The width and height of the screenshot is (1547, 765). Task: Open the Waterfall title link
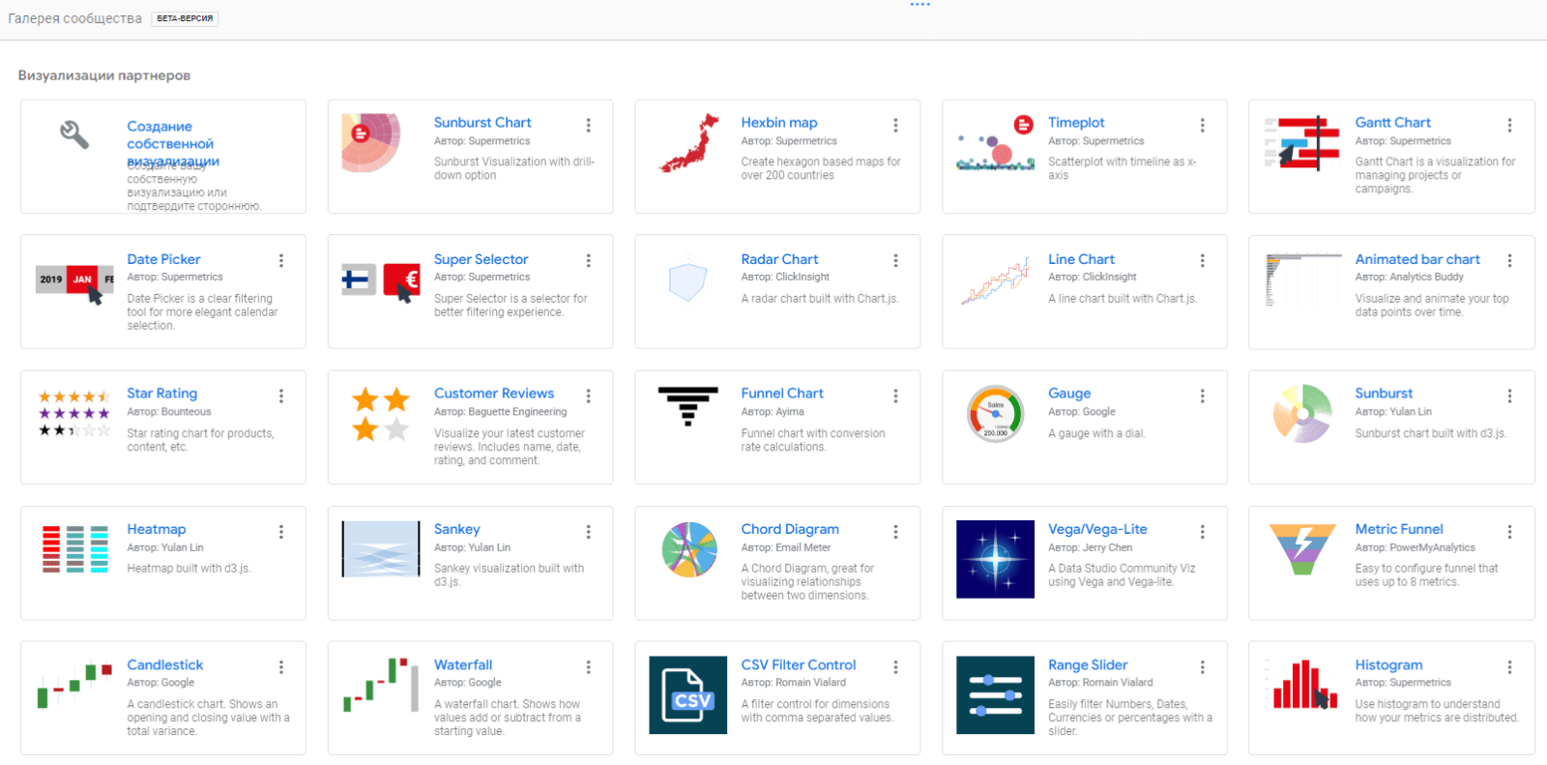pos(463,665)
